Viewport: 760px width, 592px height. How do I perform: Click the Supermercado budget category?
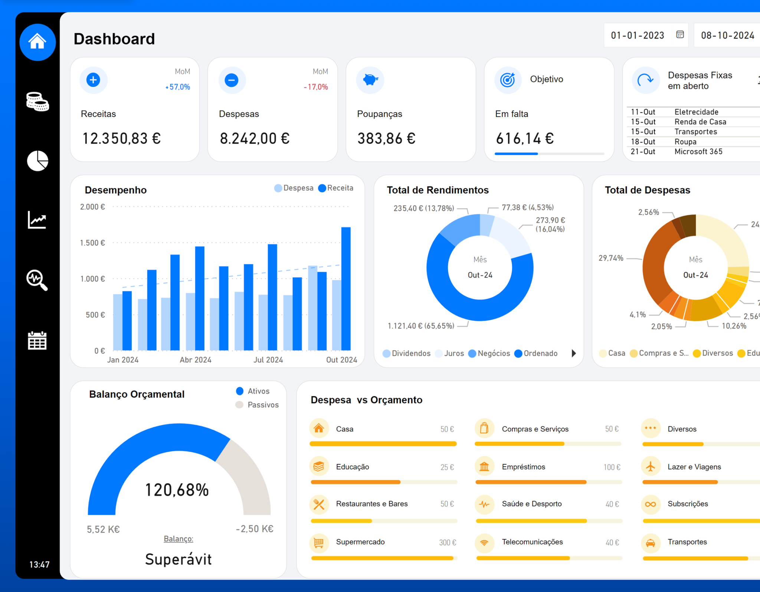[x=360, y=542]
